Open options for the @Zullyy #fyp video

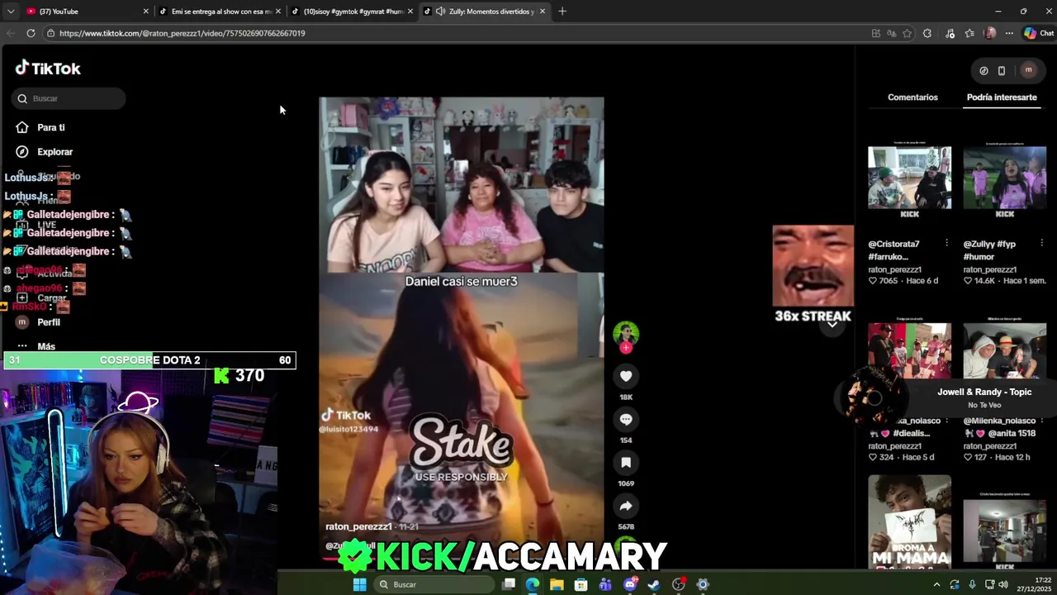pos(1041,244)
